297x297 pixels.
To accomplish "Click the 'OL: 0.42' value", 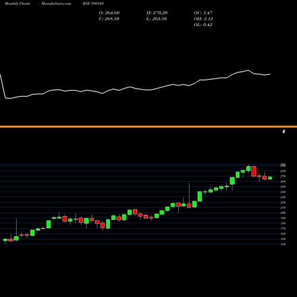I will coord(203,25).
